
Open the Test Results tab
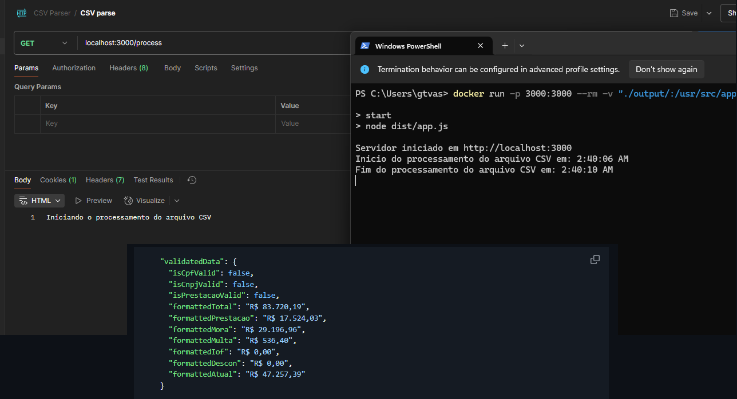coord(153,180)
